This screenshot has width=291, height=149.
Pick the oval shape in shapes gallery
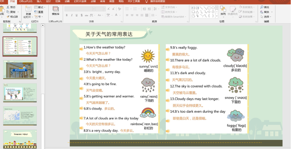[213, 8]
